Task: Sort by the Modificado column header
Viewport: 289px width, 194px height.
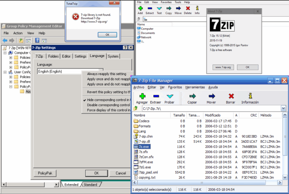Action: [x=218, y=115]
